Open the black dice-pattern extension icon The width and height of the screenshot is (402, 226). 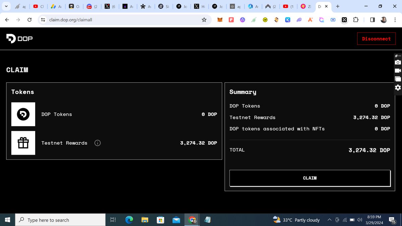click(344, 20)
